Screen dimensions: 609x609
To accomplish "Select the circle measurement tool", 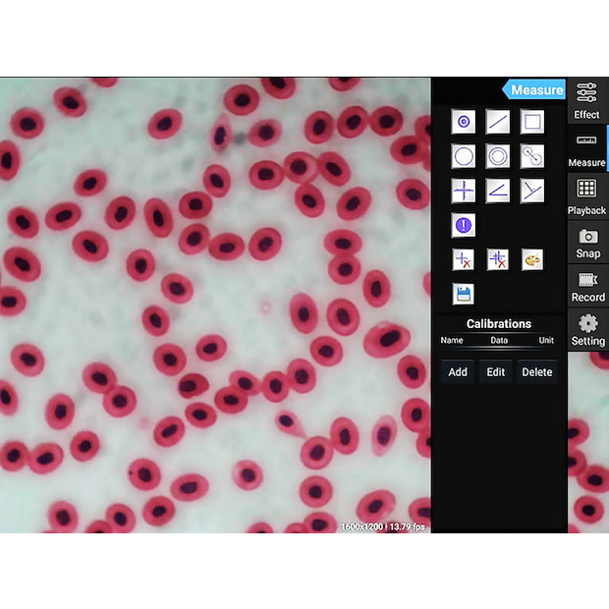I will click(464, 156).
